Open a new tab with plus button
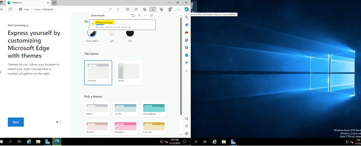This screenshot has height=146, width=361. pyautogui.click(x=54, y=3)
